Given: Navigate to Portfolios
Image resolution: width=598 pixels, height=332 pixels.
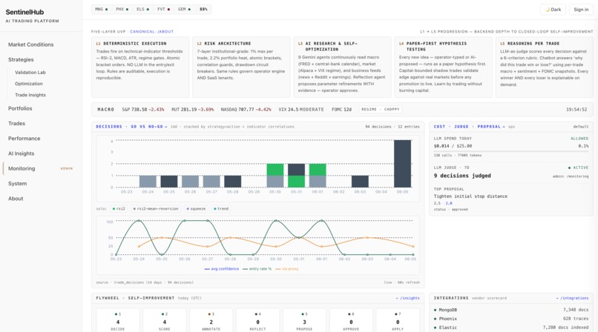Looking at the screenshot, I should tap(20, 108).
